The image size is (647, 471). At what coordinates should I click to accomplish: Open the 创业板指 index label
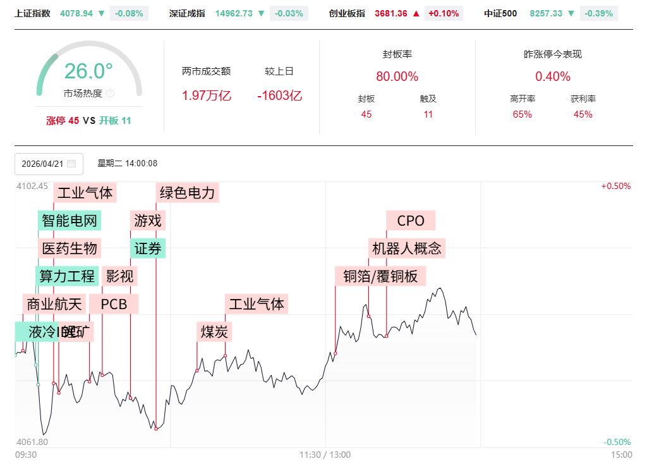point(347,13)
